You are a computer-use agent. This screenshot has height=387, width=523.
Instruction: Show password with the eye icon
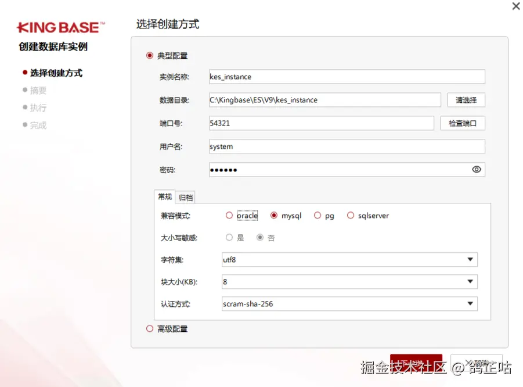[x=477, y=170]
